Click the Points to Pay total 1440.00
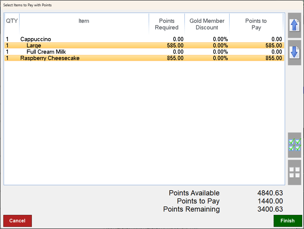304x229 pixels. (x=270, y=201)
